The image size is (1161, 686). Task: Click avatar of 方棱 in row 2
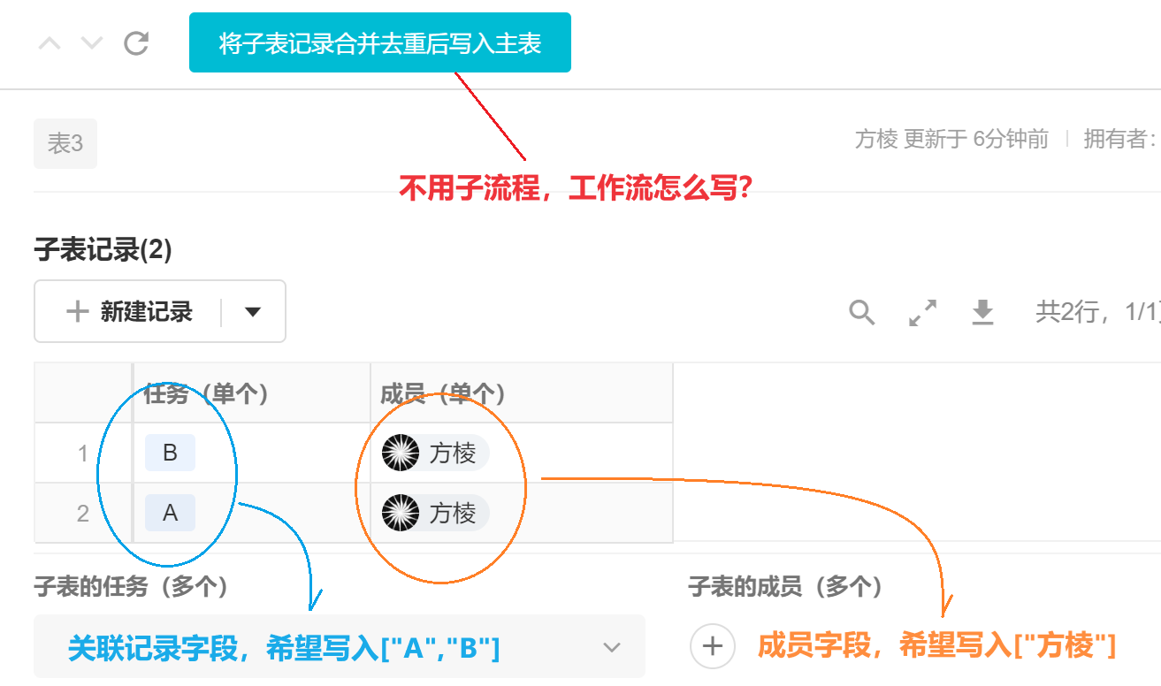401,513
